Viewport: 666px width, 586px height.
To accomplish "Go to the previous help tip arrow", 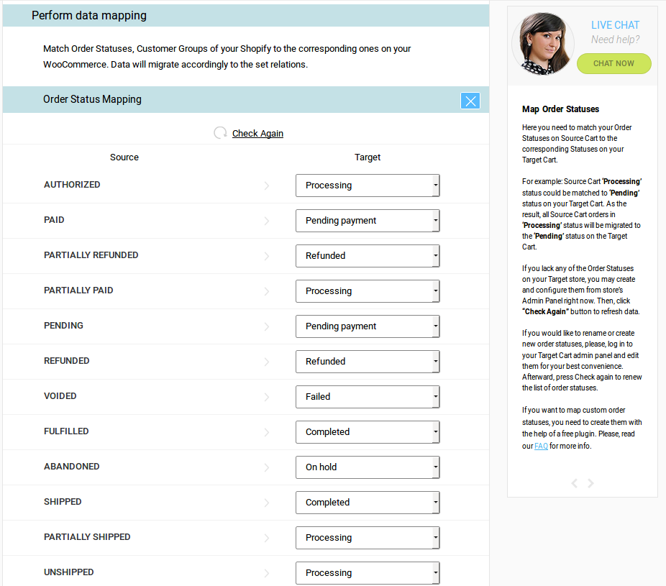I will tap(574, 483).
